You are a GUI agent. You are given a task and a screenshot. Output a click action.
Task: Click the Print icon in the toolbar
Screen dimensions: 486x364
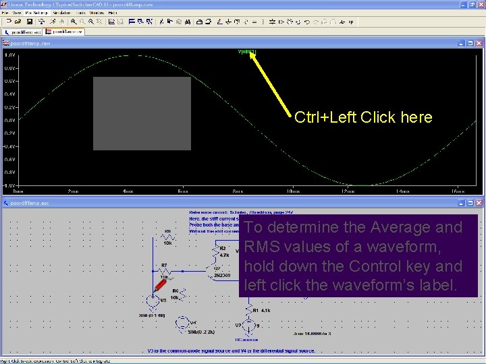click(209, 22)
